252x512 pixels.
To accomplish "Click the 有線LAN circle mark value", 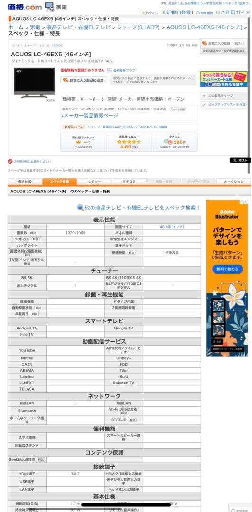I will tap(75, 403).
